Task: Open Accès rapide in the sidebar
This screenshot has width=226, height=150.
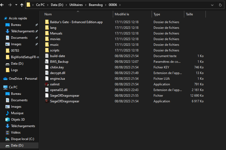Action: pyautogui.click(x=18, y=18)
